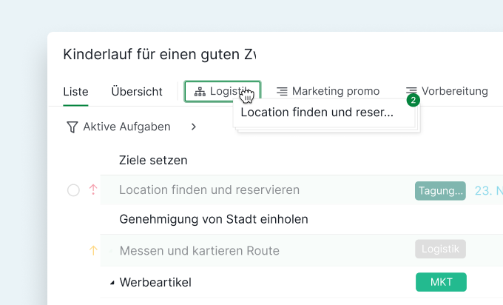The image size is (503, 305).
Task: Click the pink priority arrow on Location finden
Action: 93,190
